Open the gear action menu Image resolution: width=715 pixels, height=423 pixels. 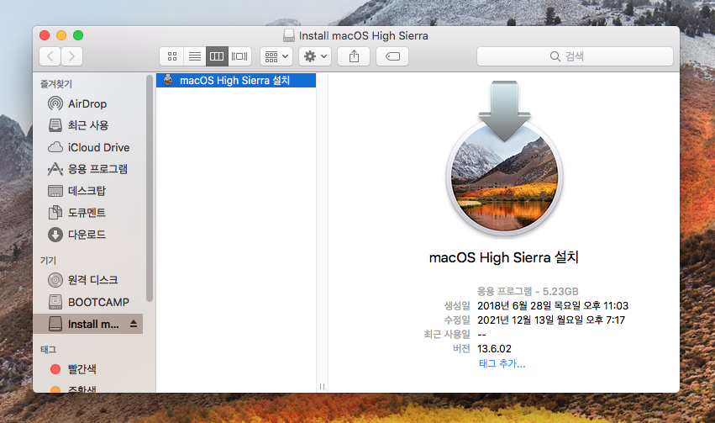pyautogui.click(x=315, y=56)
